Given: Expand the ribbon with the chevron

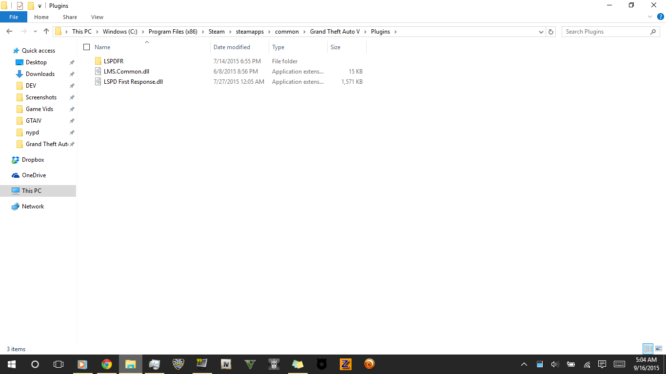Looking at the screenshot, I should (x=649, y=17).
